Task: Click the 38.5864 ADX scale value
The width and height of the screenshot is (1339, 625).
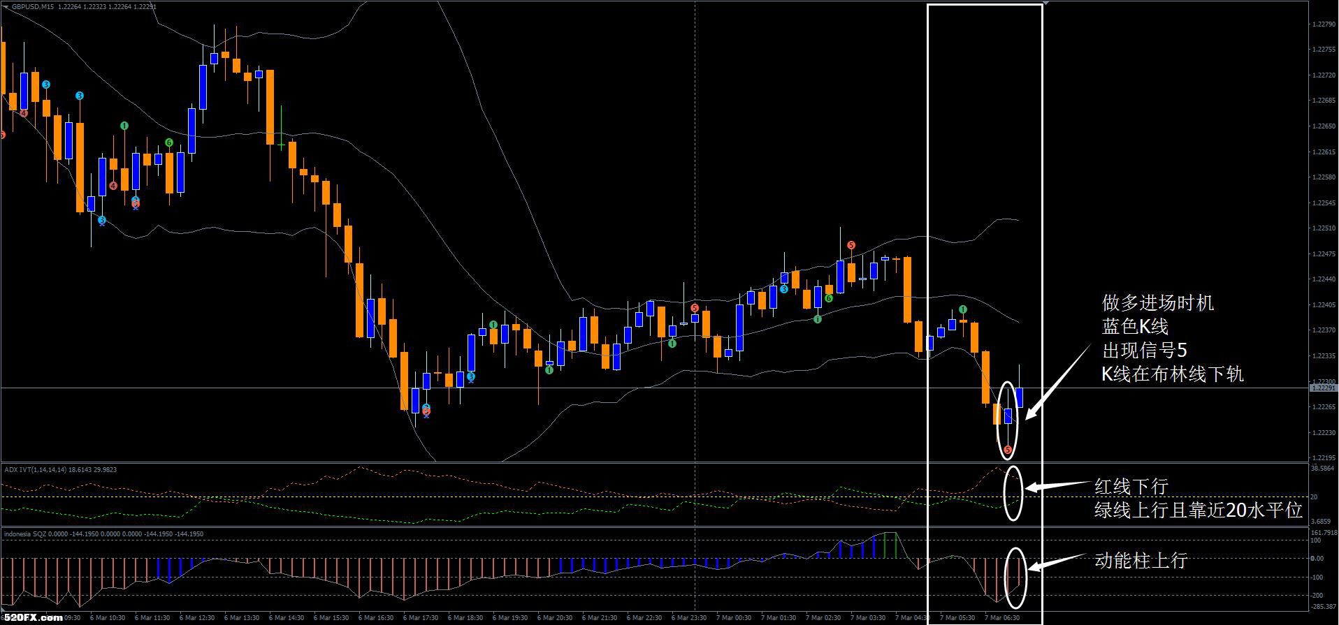Action: click(1322, 469)
